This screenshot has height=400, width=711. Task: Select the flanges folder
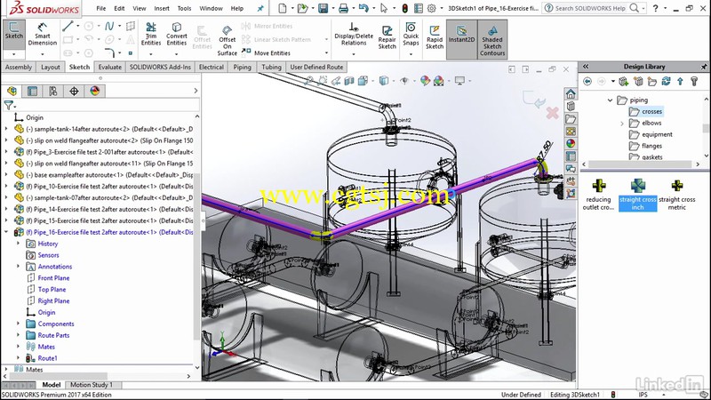click(x=651, y=146)
